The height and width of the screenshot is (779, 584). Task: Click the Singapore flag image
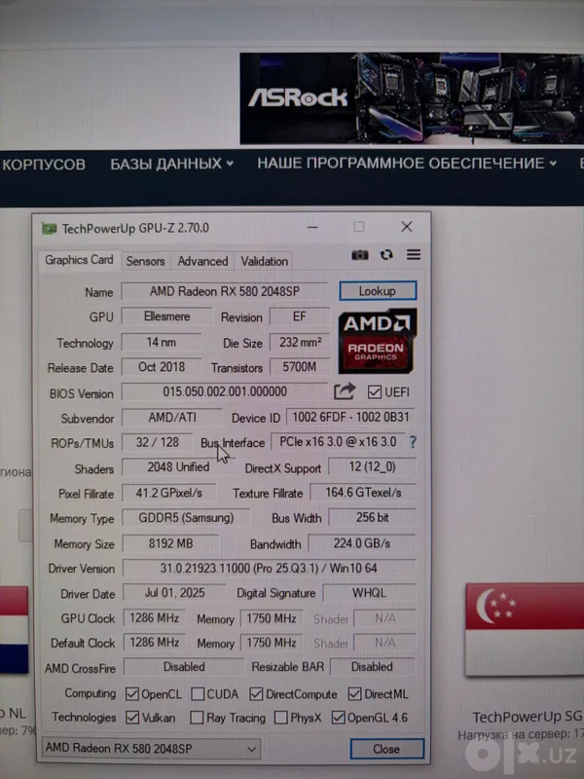(x=525, y=629)
